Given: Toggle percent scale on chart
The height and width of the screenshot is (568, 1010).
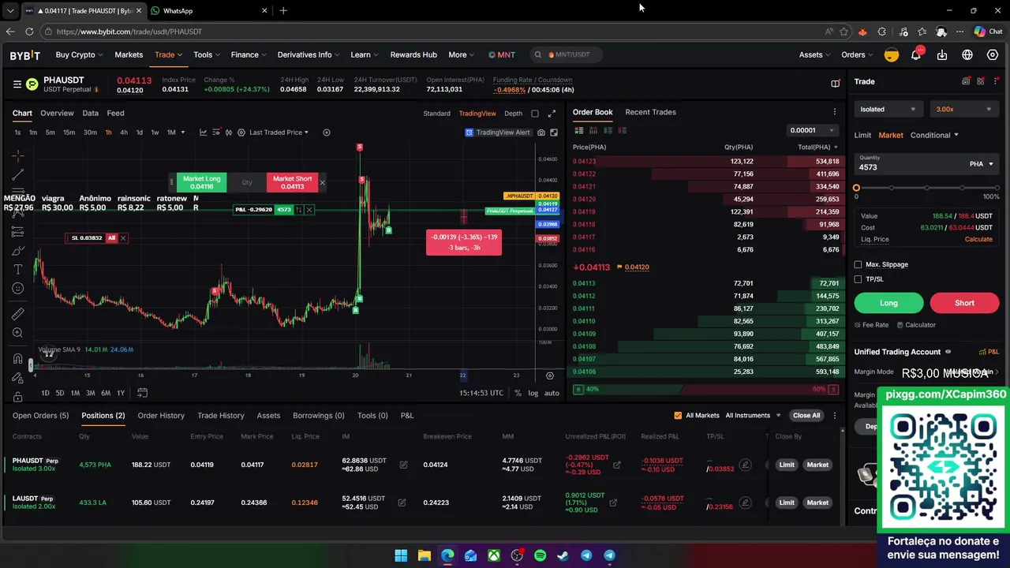Looking at the screenshot, I should coord(518,393).
